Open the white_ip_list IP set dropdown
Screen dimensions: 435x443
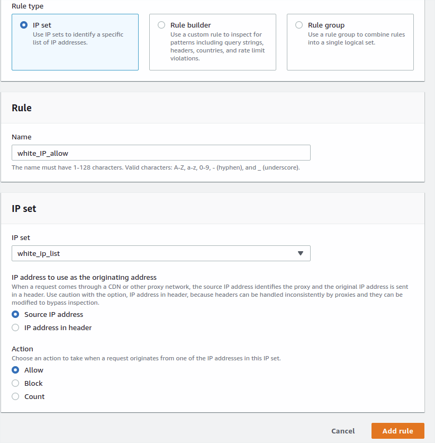161,253
